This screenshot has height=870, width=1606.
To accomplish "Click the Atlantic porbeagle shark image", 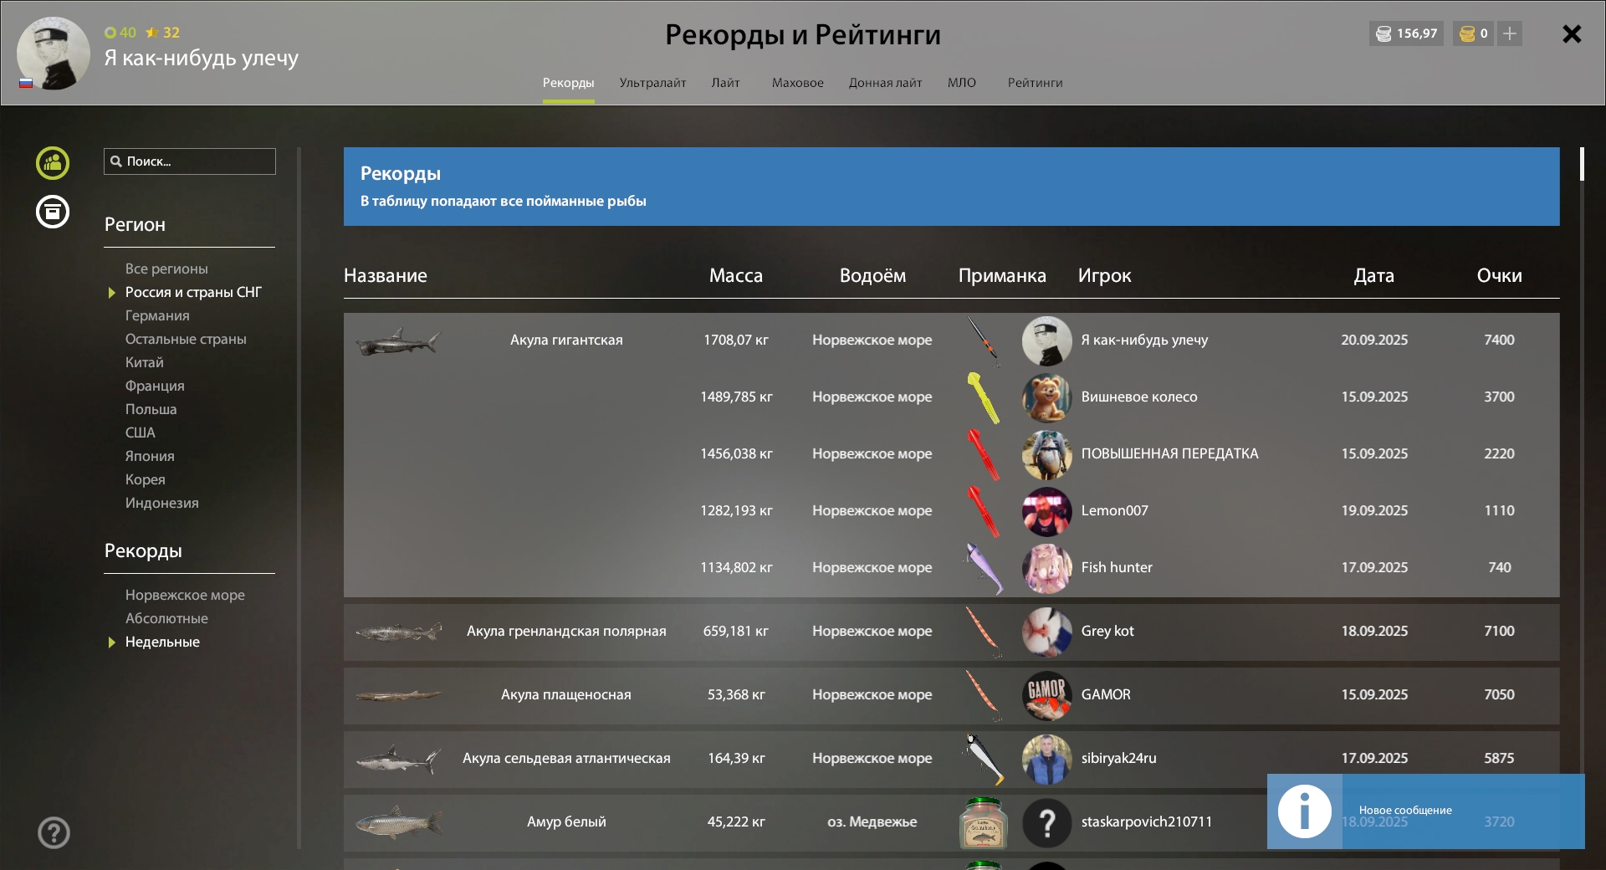I will (x=398, y=759).
